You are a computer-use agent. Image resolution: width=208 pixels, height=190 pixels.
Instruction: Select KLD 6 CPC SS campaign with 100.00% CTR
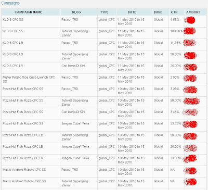13,31
